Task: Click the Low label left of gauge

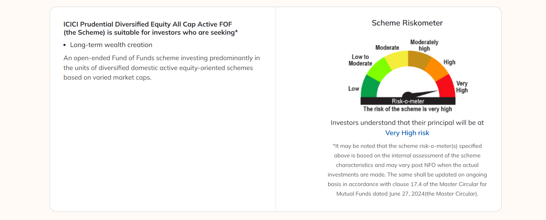Action: (x=353, y=89)
